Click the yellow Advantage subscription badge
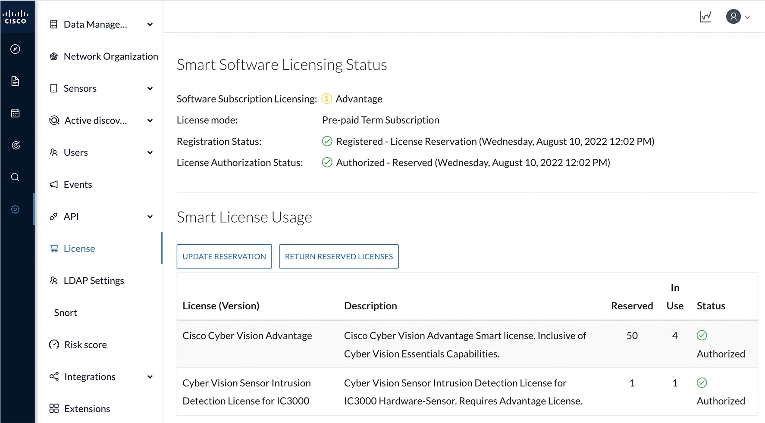 [327, 98]
